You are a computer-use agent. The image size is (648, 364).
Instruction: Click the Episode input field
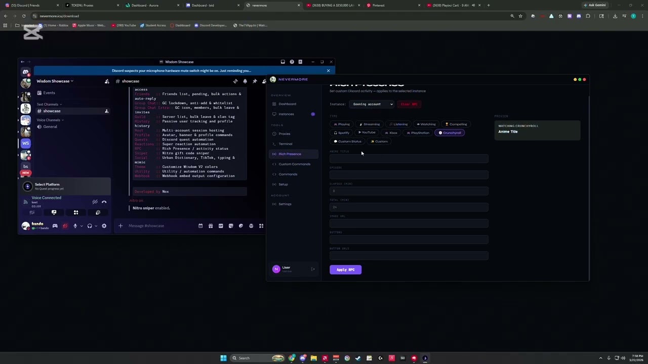pyautogui.click(x=409, y=175)
